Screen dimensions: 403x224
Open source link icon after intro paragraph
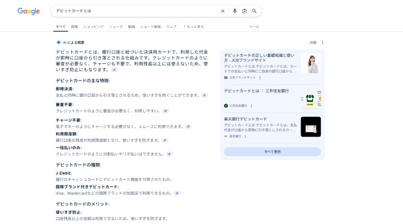pyautogui.click(x=114, y=70)
